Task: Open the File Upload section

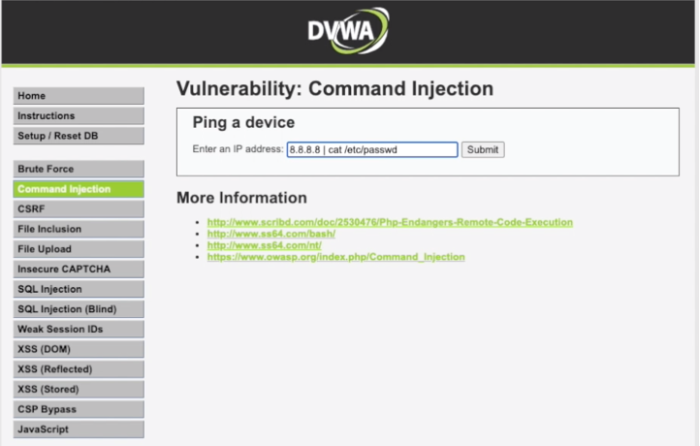Action: tap(79, 249)
